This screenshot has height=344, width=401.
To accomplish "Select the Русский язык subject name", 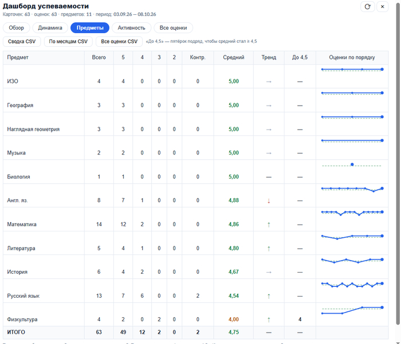I will point(23,296).
